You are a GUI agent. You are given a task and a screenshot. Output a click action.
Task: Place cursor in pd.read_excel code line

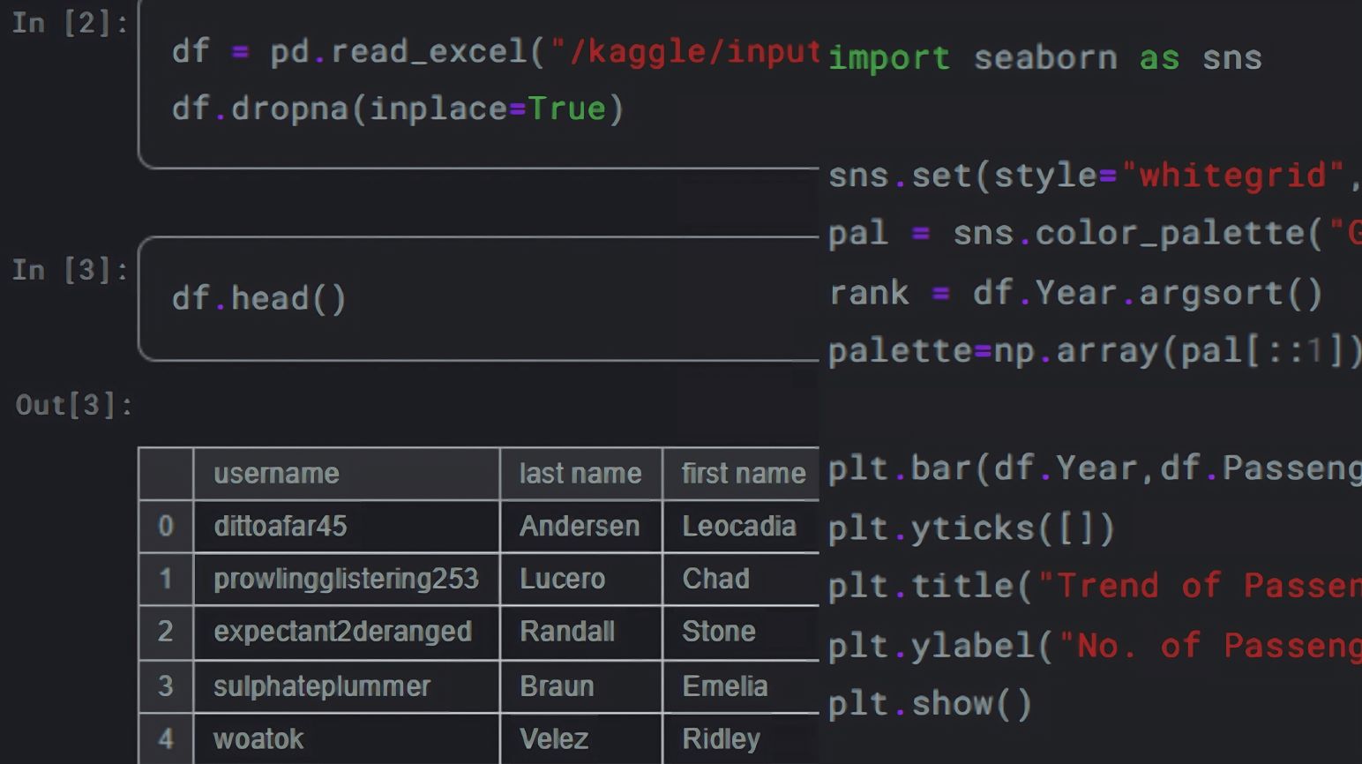[496, 51]
